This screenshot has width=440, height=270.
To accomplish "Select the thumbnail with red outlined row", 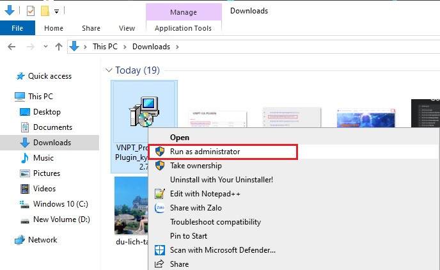I will coord(292,117).
